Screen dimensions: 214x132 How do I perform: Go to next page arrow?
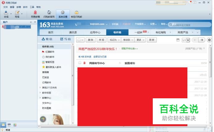pyautogui.click(x=202, y=40)
